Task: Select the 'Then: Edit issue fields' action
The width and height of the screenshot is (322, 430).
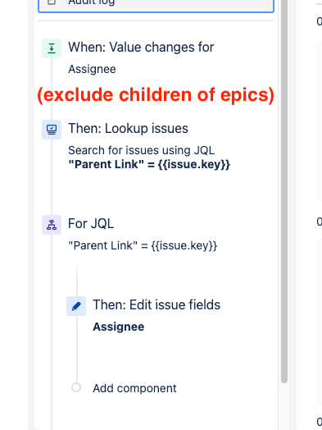Action: (156, 304)
